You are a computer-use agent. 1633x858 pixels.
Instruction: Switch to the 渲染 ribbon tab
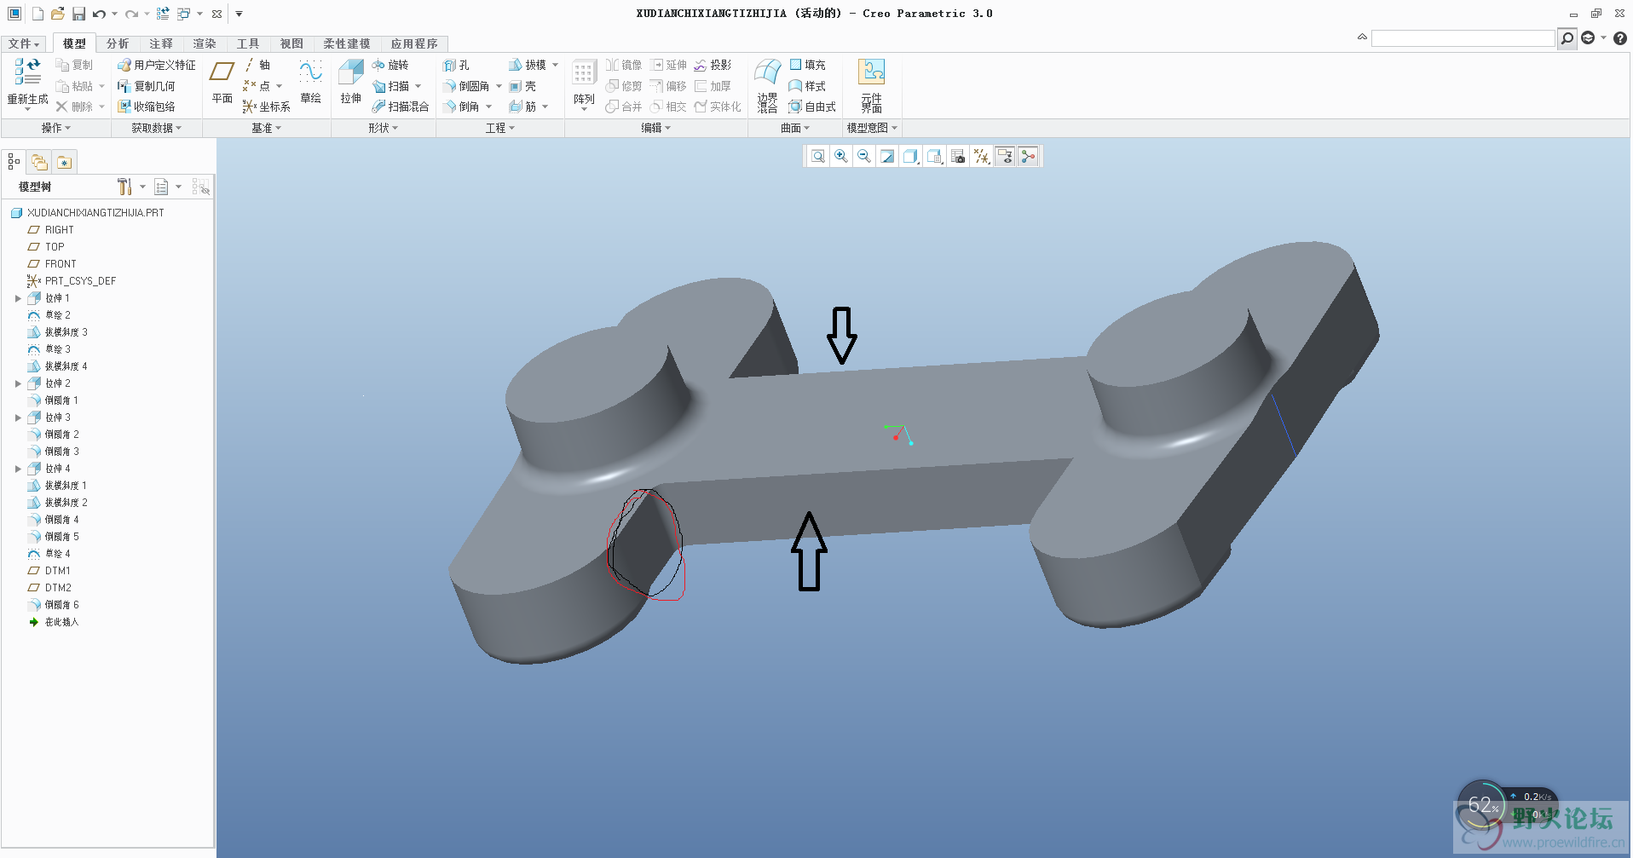(x=205, y=43)
